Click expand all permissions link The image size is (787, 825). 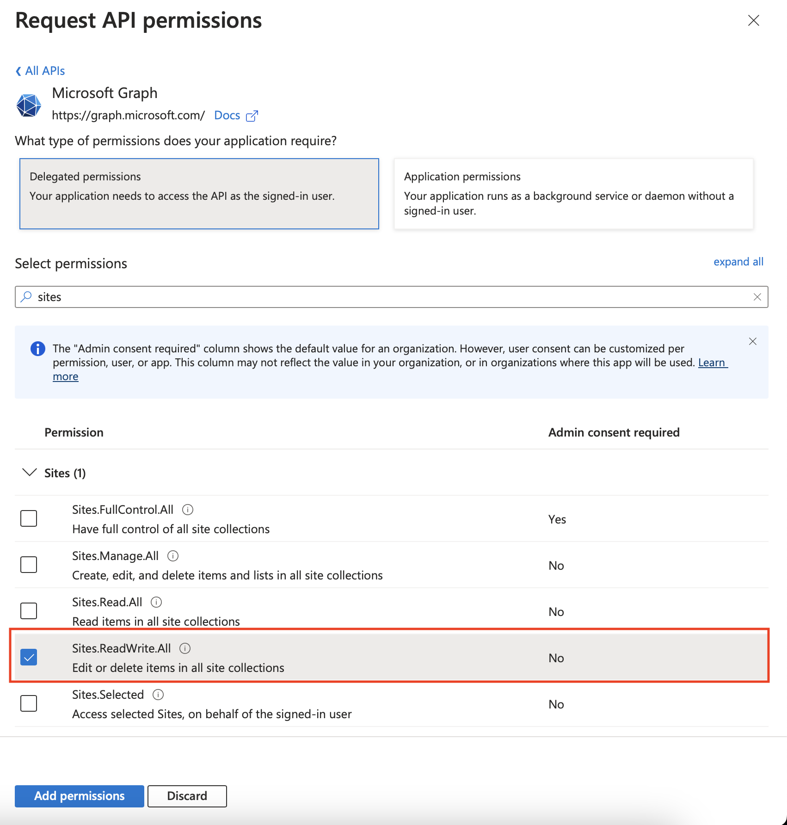pos(738,262)
